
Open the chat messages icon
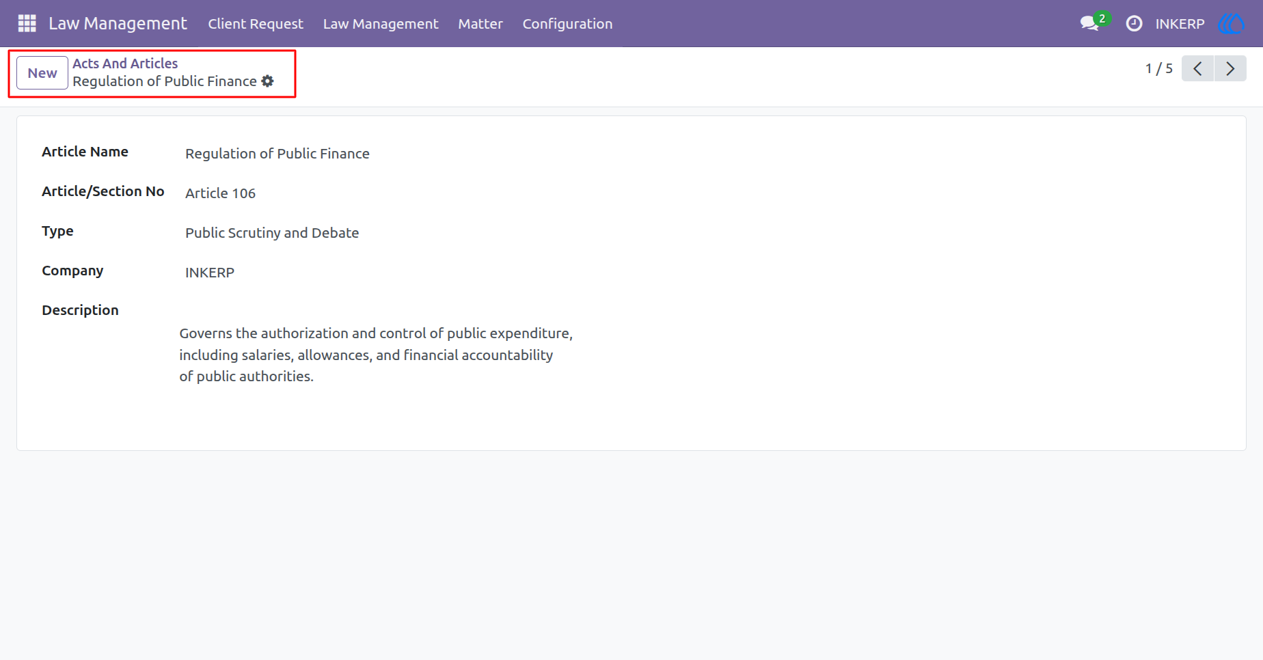pyautogui.click(x=1089, y=23)
